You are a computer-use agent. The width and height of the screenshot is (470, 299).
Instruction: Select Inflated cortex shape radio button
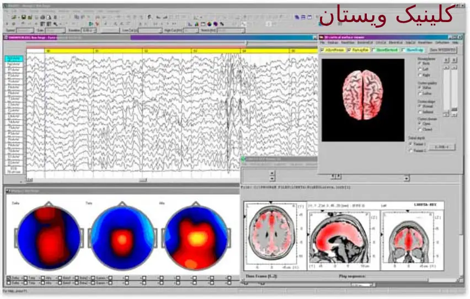pyautogui.click(x=420, y=112)
